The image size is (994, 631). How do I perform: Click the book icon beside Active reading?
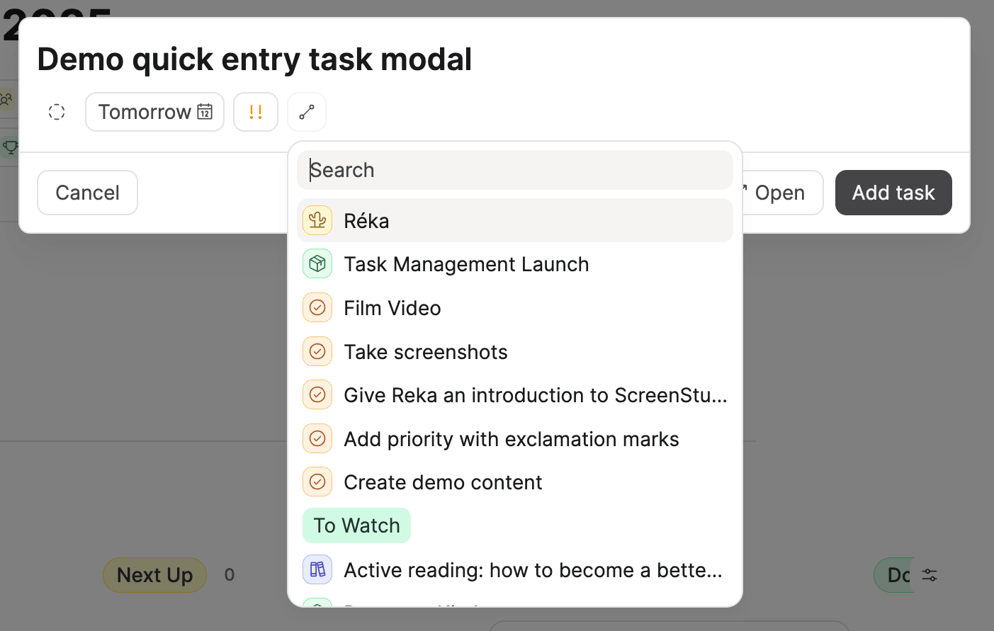coord(317,569)
